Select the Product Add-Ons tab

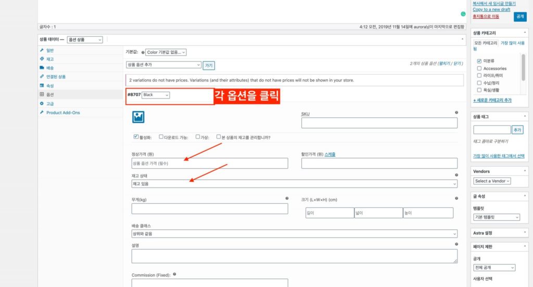pos(62,113)
